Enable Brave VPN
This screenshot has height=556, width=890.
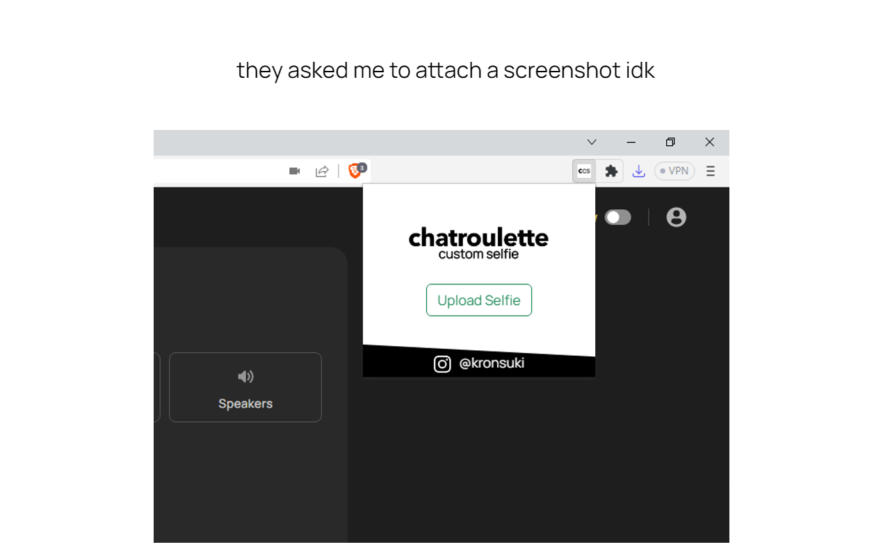pos(674,170)
